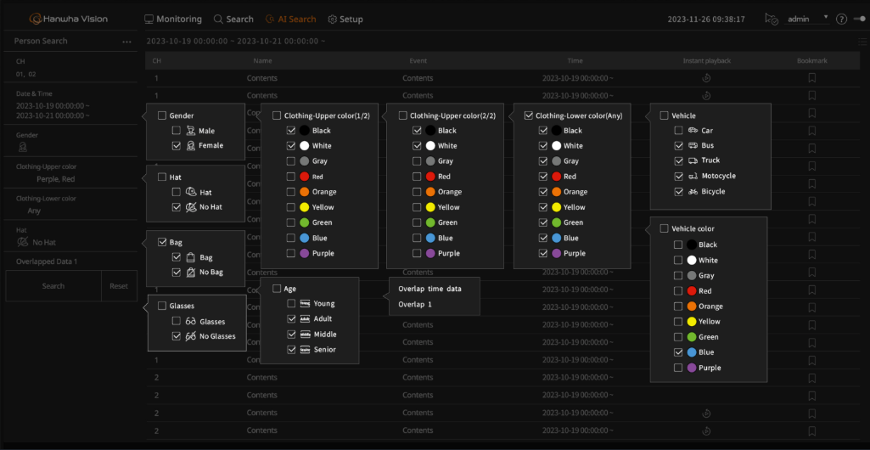This screenshot has width=870, height=450.
Task: Click the 2023-11-26 09:38:17 clock text
Action: tap(706, 19)
